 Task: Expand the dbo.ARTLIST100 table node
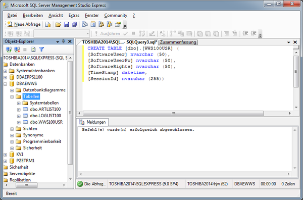click(x=19, y=110)
